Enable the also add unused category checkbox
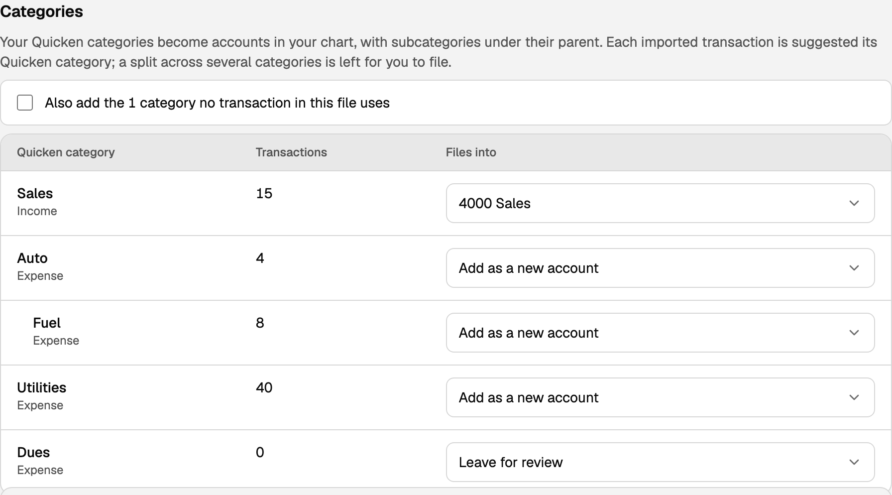 25,103
